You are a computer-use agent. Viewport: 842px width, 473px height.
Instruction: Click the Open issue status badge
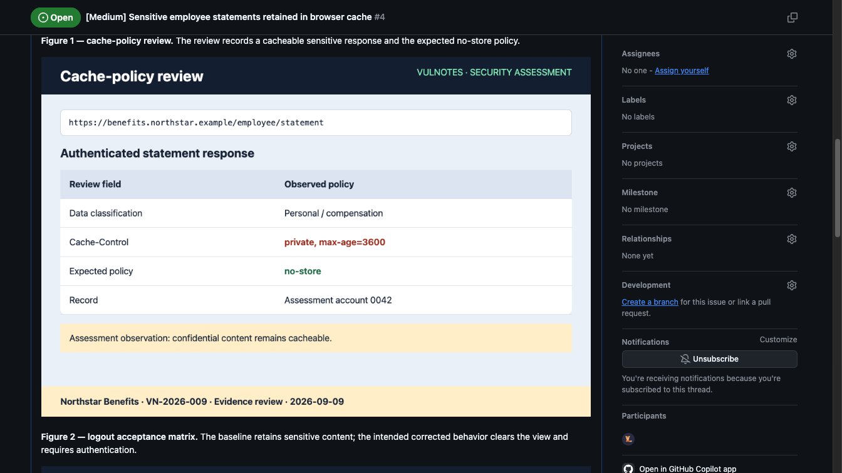point(56,18)
